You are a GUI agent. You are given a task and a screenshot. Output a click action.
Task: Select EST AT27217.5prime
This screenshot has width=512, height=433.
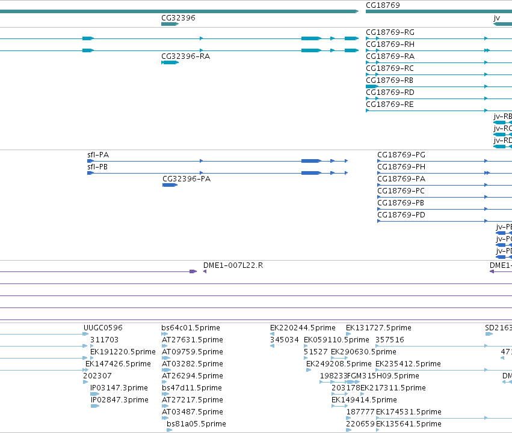pos(193,400)
